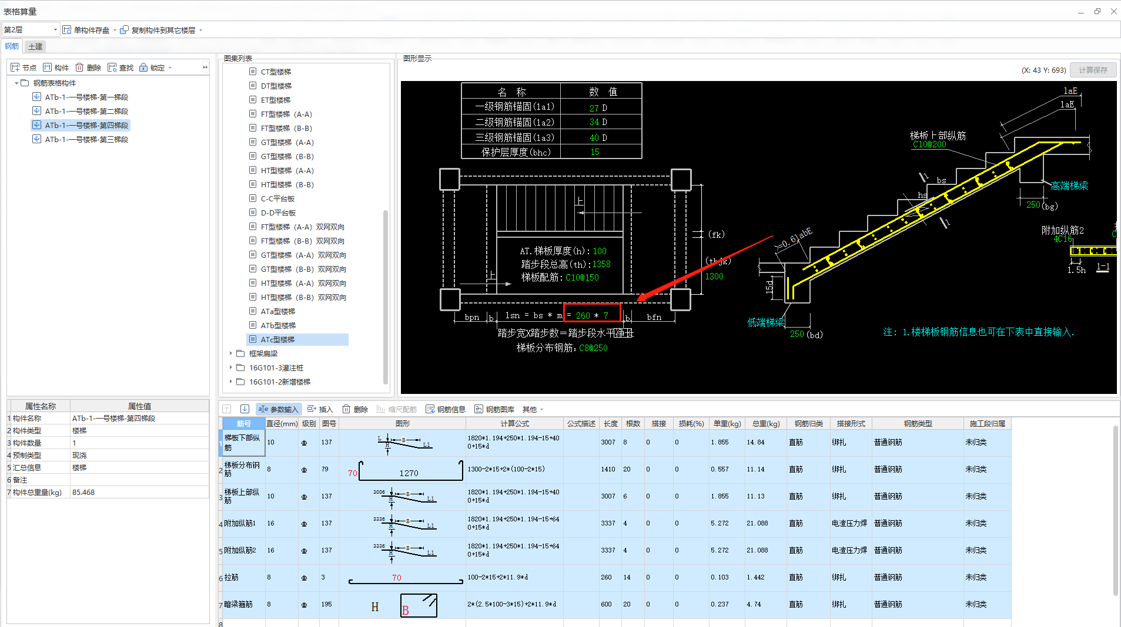
Task: Select the 梯板下部纵筋 row name cell
Action: pos(243,443)
